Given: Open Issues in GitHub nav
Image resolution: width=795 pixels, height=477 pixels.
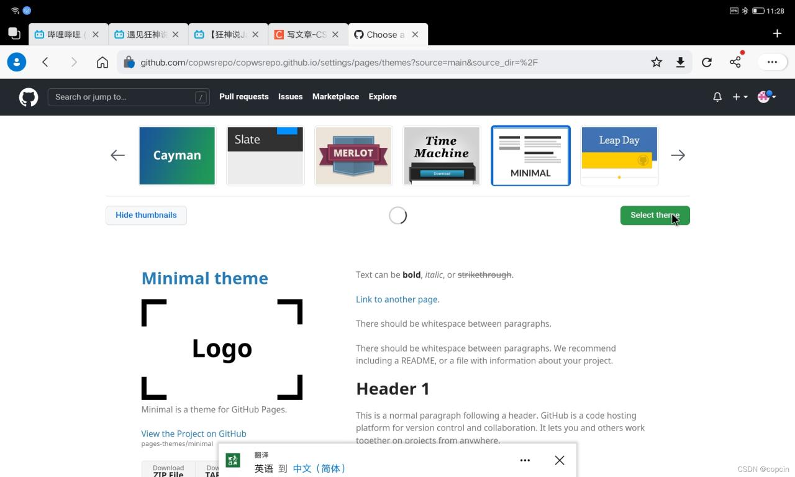Looking at the screenshot, I should click(291, 97).
